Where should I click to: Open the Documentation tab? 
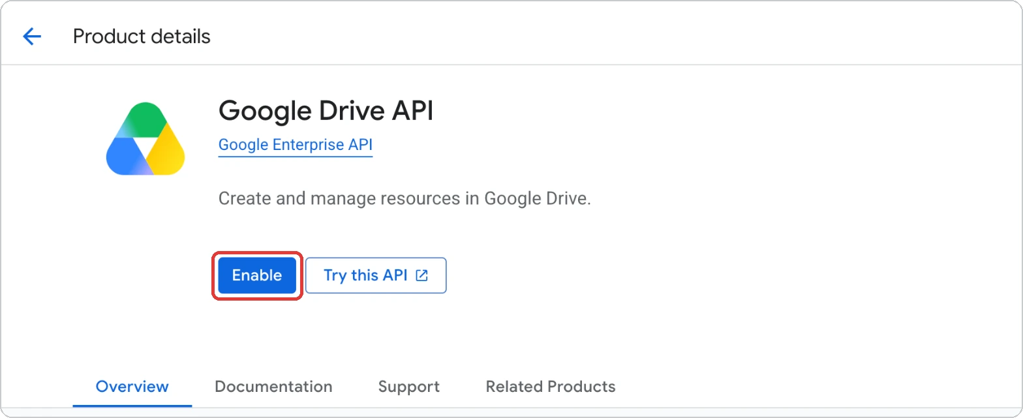click(x=273, y=387)
